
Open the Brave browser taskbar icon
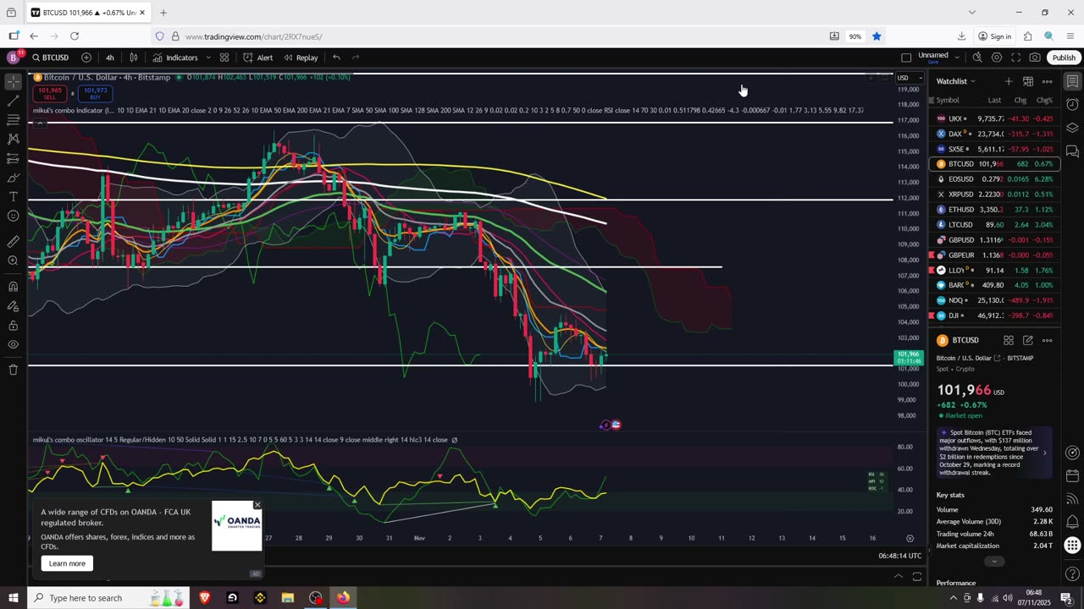click(204, 598)
